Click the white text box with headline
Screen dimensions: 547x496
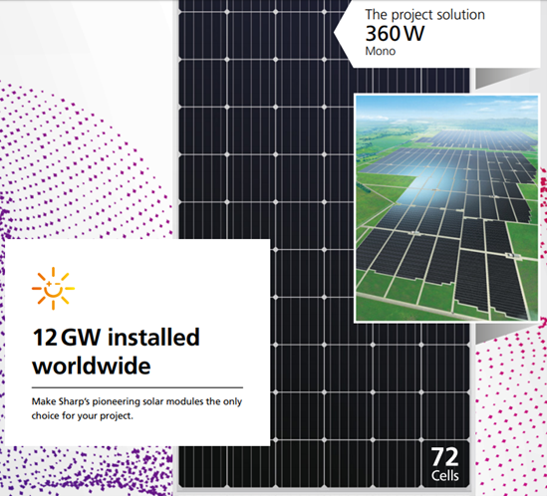[137, 343]
